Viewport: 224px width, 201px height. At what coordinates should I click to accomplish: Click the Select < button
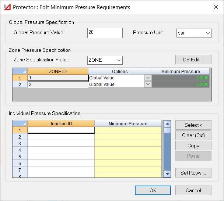click(193, 125)
